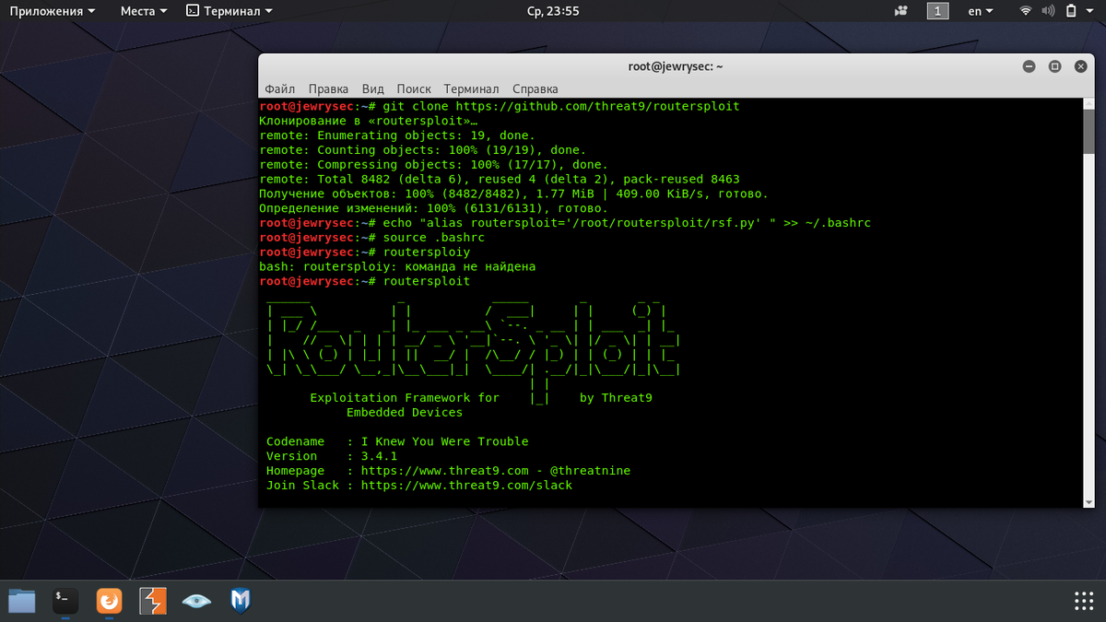The width and height of the screenshot is (1106, 622).
Task: Open the Места menu
Action: (144, 12)
